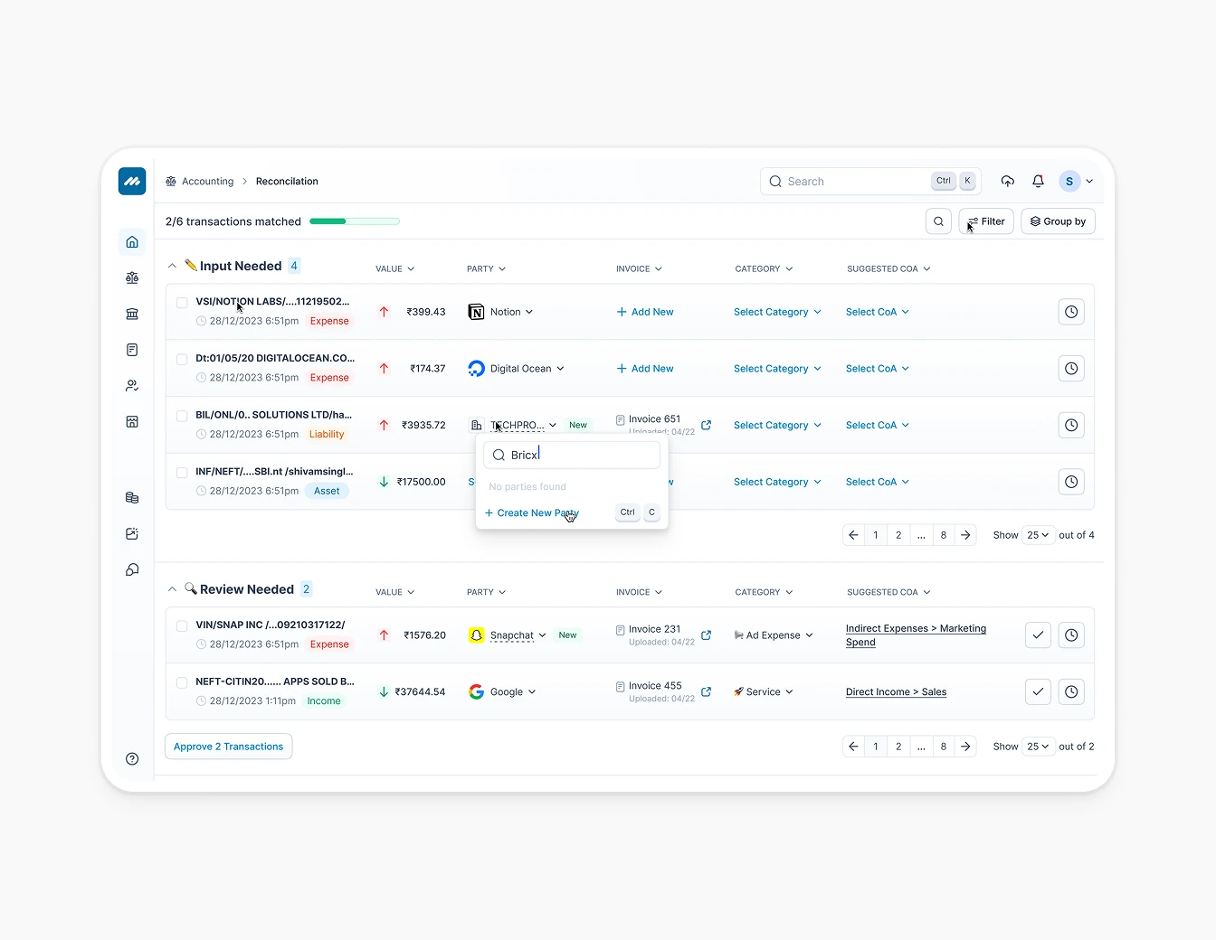Image resolution: width=1216 pixels, height=940 pixels.
Task: Select the VSI/NOTION LABS transaction checkbox
Action: tap(182, 303)
